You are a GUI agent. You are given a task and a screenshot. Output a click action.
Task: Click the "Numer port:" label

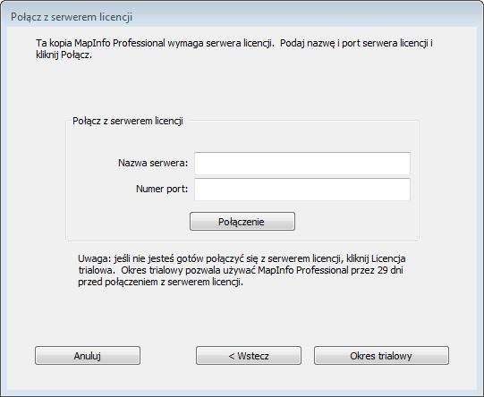click(x=162, y=189)
